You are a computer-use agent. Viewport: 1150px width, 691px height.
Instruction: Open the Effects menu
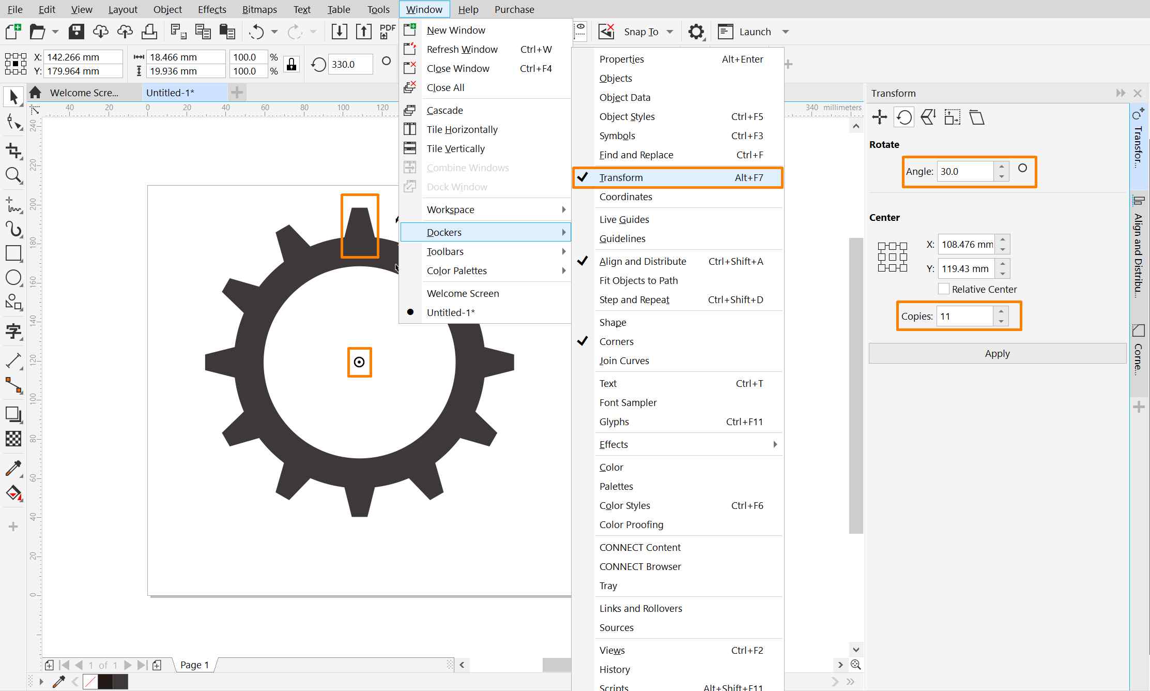(211, 9)
